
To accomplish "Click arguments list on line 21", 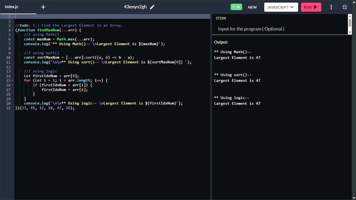I will [x=47, y=108].
